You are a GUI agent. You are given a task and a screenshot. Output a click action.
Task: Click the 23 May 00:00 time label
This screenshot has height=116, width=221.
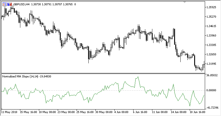pyautogui.click(x=66, y=112)
